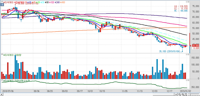Click the '호' quote button at top-left
The image size is (200, 96).
2,5
